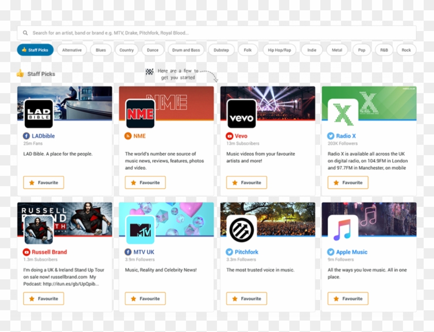Open the Pitchfork profile link
The height and width of the screenshot is (332, 434).
coord(246,252)
